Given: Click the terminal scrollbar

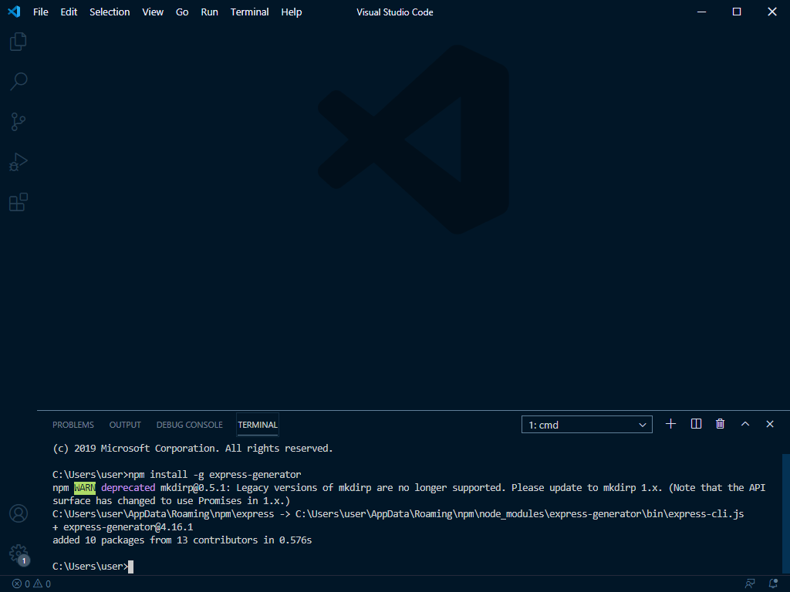Looking at the screenshot, I should (x=786, y=513).
